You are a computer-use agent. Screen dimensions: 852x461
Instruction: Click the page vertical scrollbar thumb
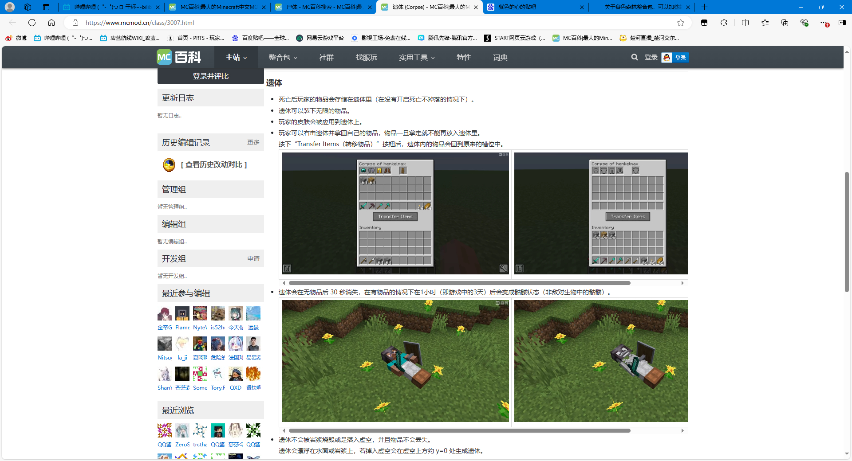[847, 232]
